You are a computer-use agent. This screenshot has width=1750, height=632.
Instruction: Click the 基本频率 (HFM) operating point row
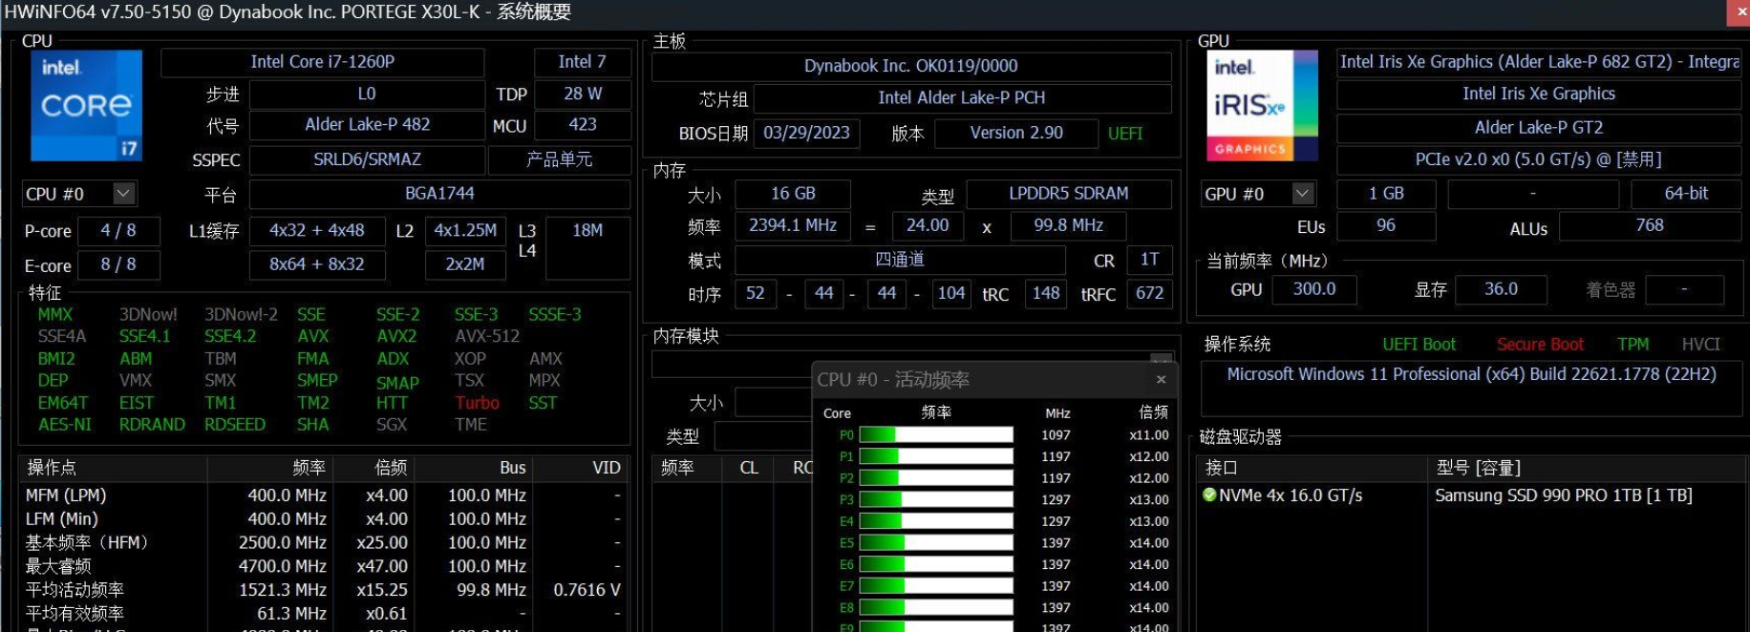[323, 542]
